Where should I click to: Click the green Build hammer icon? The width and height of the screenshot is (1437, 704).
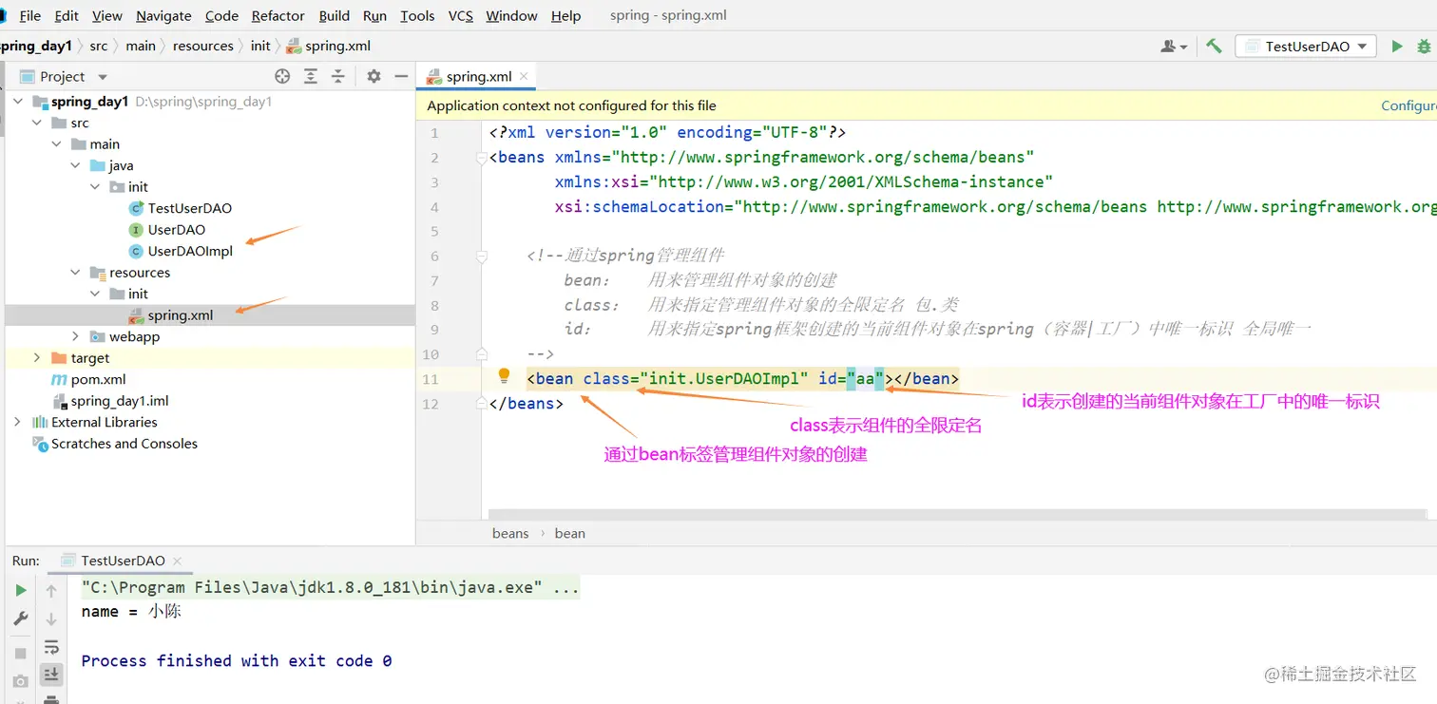point(1214,46)
